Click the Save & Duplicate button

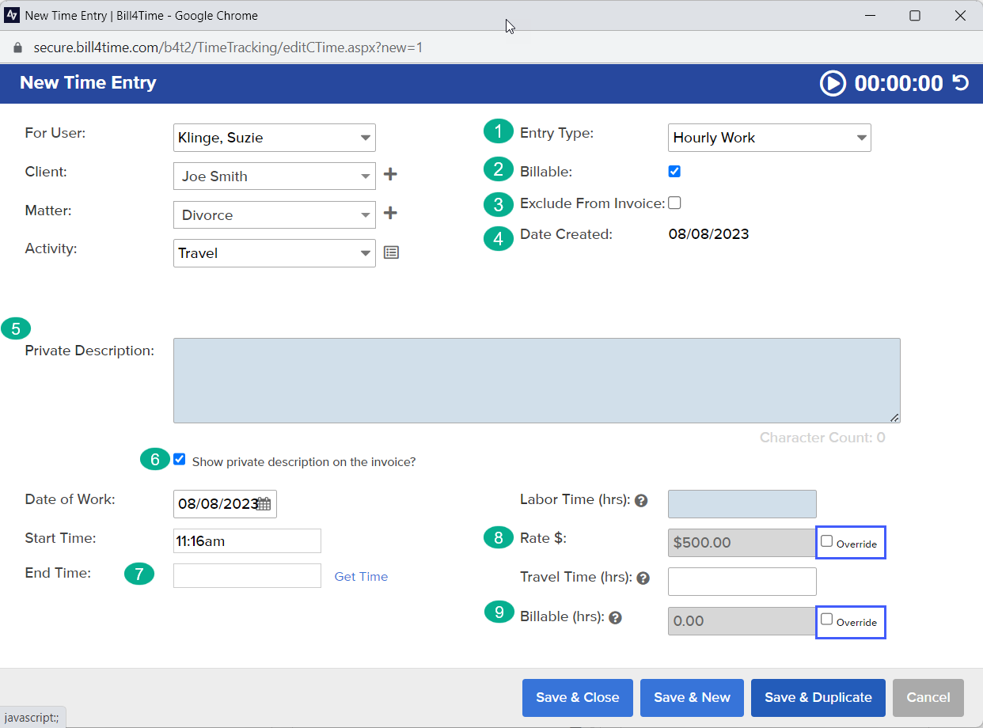point(818,698)
